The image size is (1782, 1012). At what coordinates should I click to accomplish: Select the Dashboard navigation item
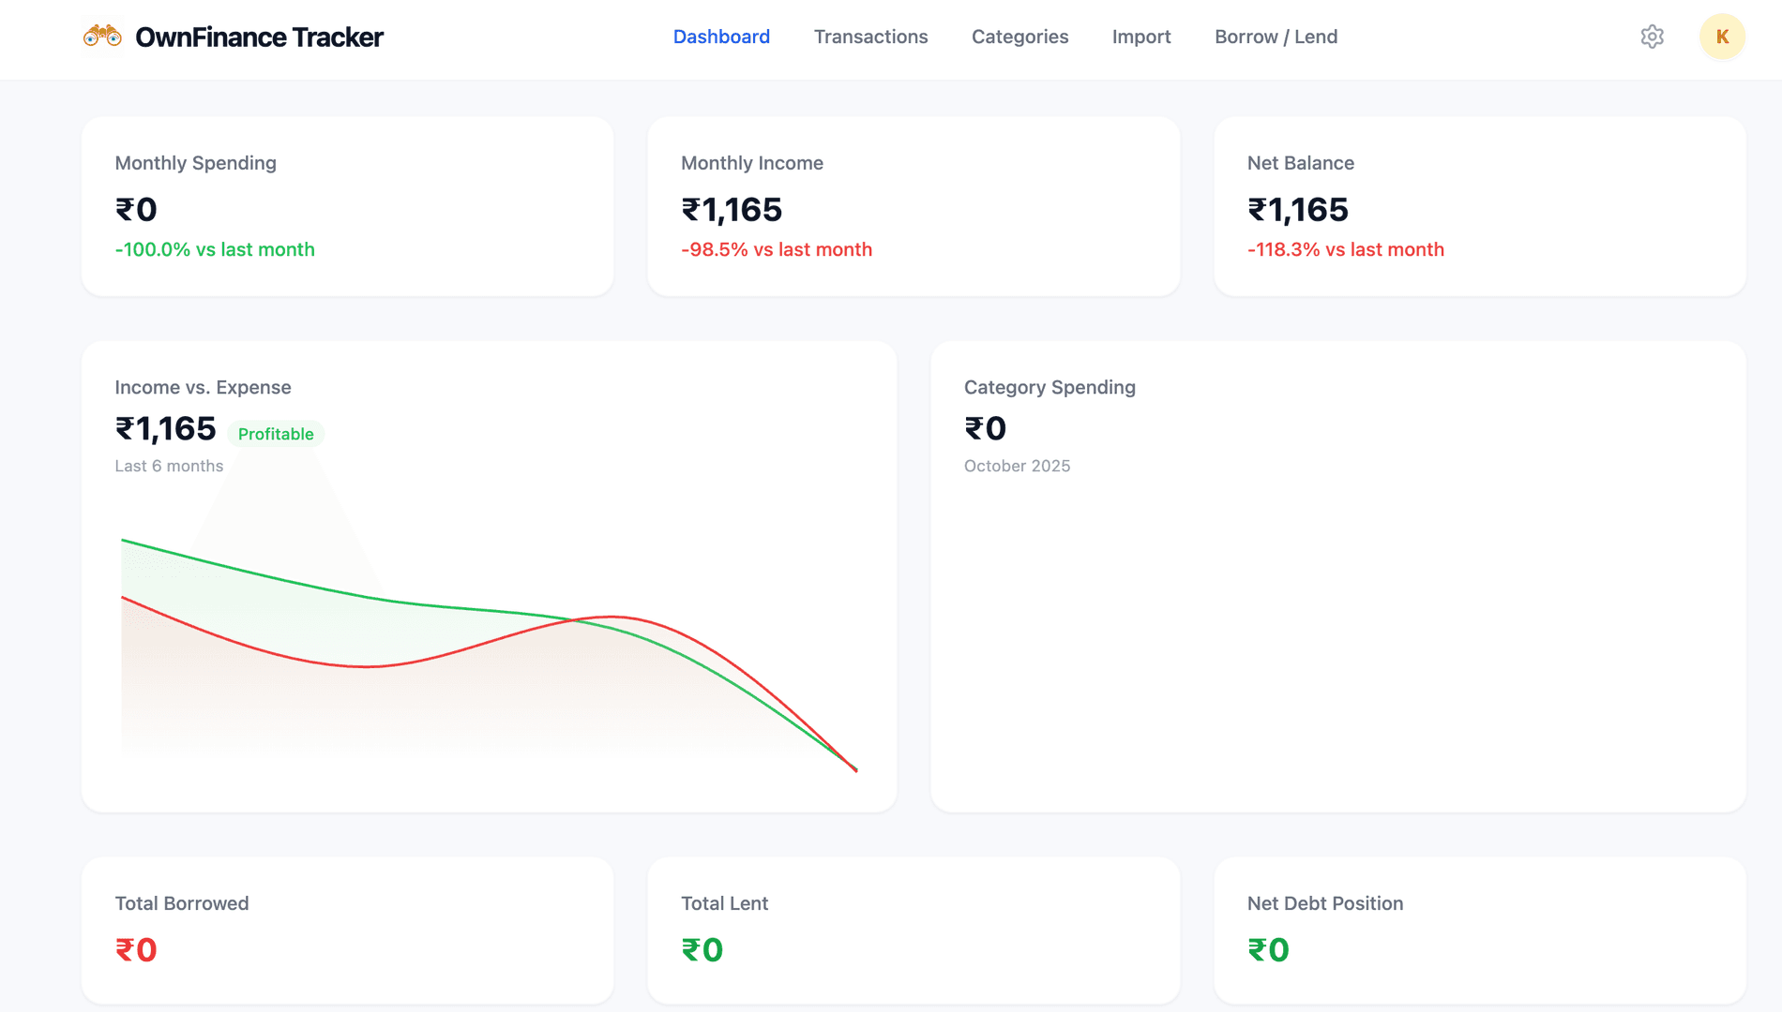pos(721,37)
